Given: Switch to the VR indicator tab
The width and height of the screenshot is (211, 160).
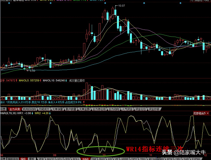Looking at the screenshot, I should [x=116, y=159].
